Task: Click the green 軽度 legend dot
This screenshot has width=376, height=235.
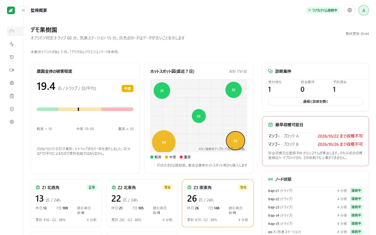Action: pyautogui.click(x=152, y=157)
